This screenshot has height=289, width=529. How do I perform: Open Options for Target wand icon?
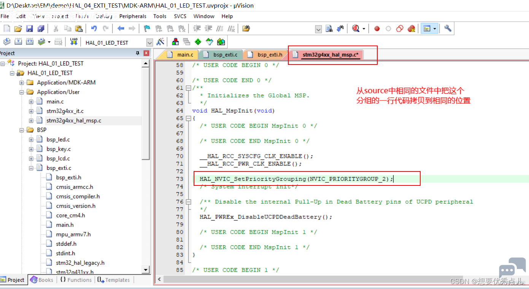click(160, 42)
